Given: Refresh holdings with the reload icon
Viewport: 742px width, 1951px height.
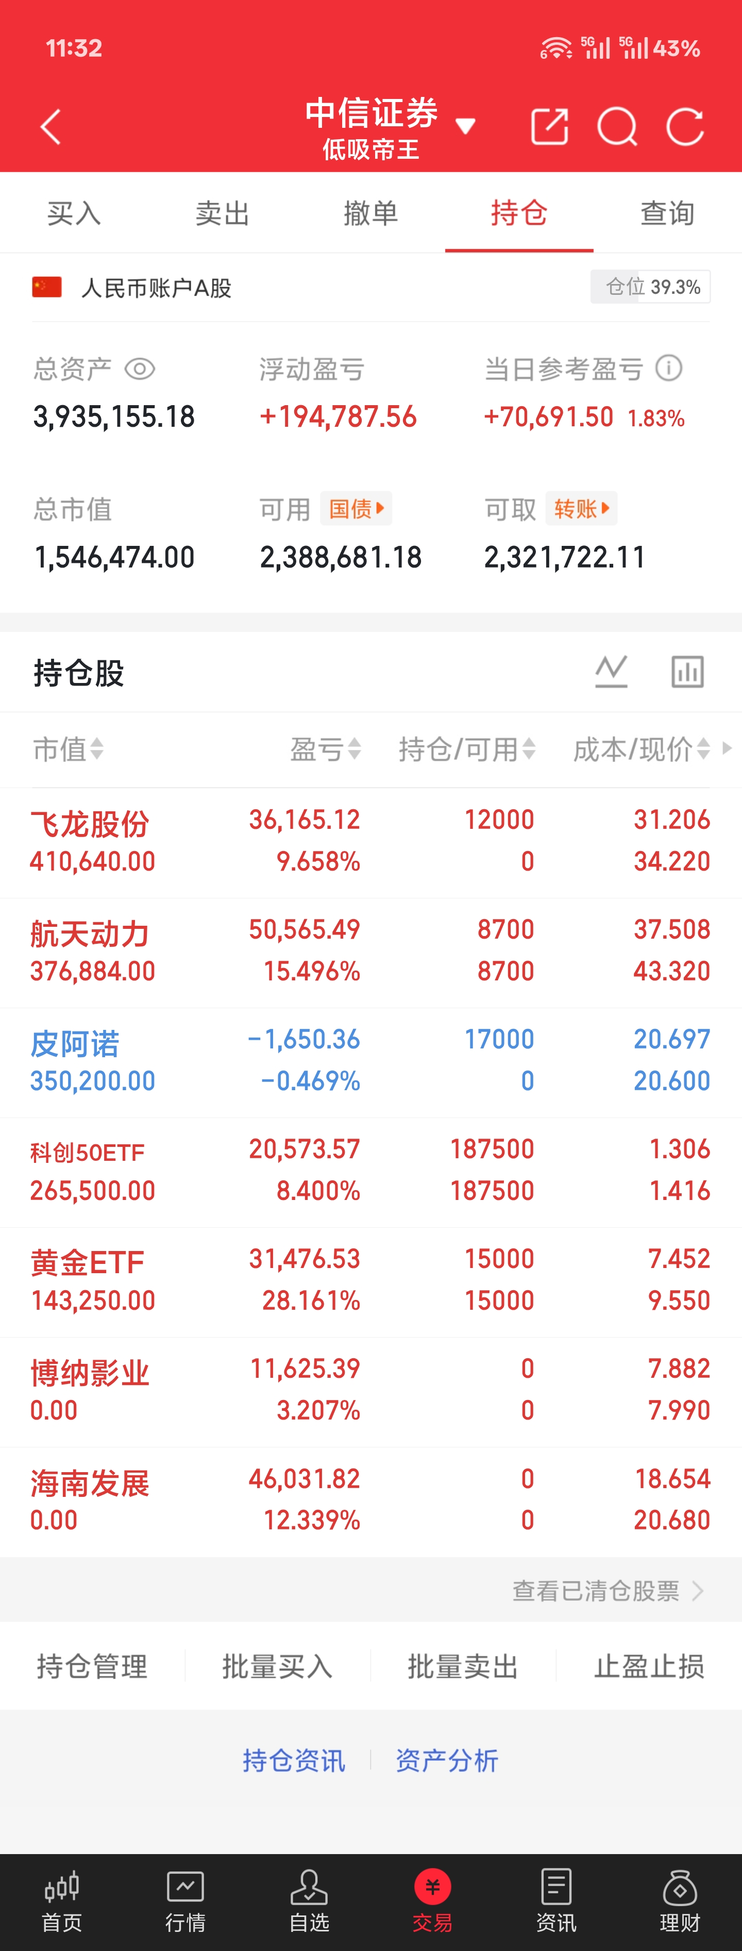Looking at the screenshot, I should click(685, 126).
